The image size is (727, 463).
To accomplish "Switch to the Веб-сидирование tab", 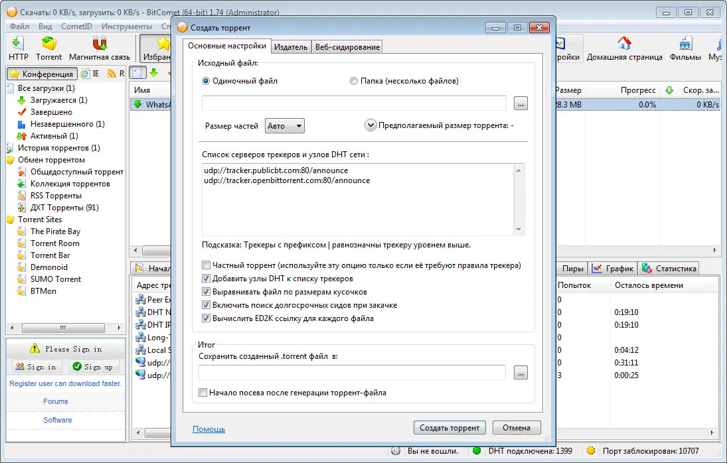I will [347, 46].
